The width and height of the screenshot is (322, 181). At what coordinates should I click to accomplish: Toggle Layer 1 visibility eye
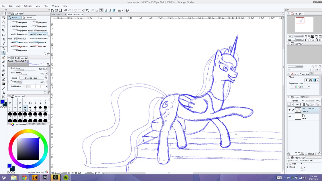click(290, 110)
